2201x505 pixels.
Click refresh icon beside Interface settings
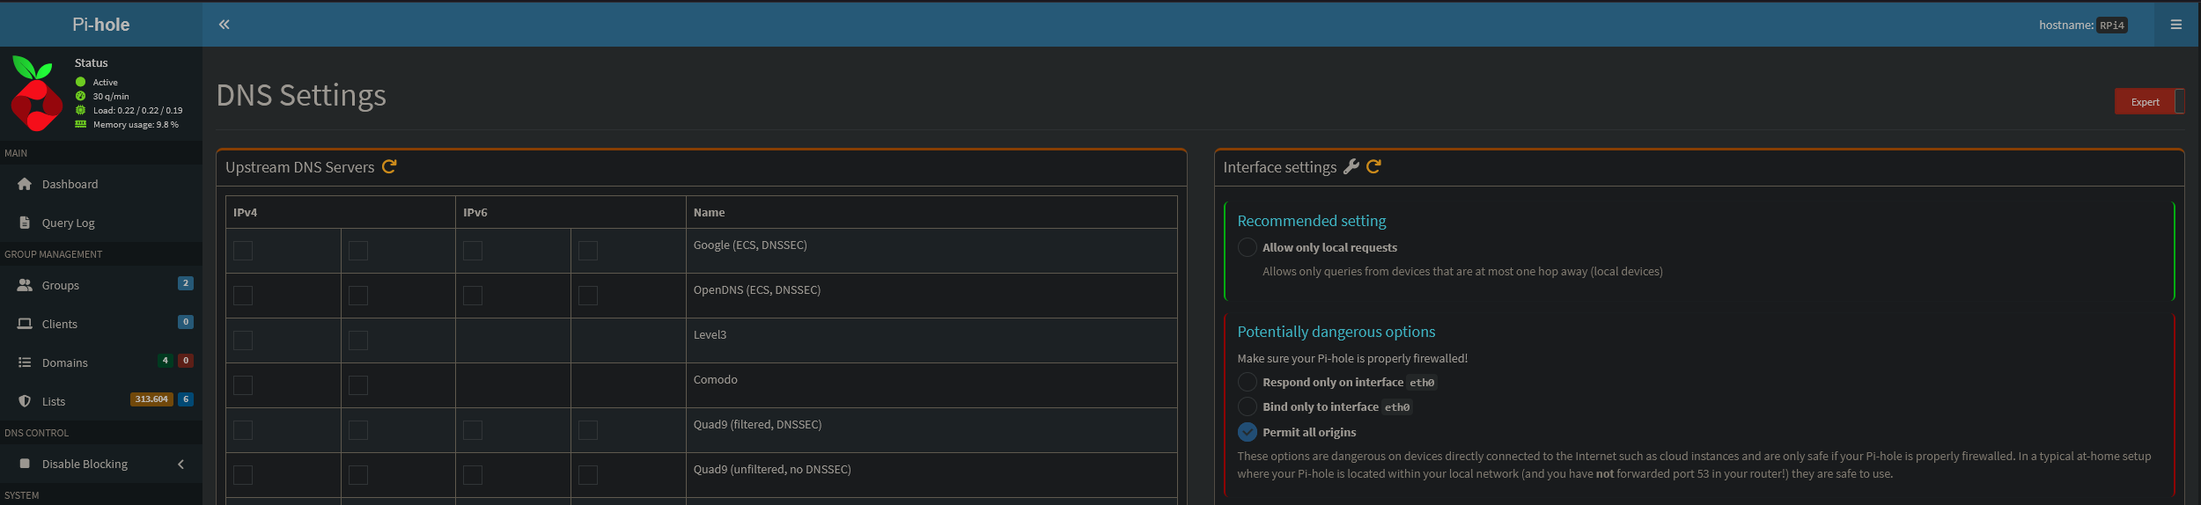click(1373, 166)
